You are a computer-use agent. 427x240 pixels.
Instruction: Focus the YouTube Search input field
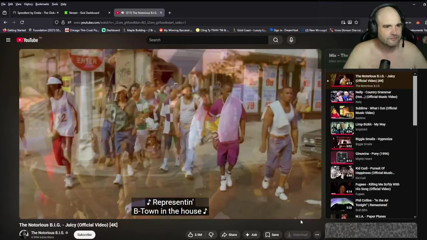click(207, 40)
